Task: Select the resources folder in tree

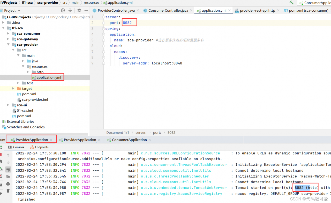Action: [40, 67]
